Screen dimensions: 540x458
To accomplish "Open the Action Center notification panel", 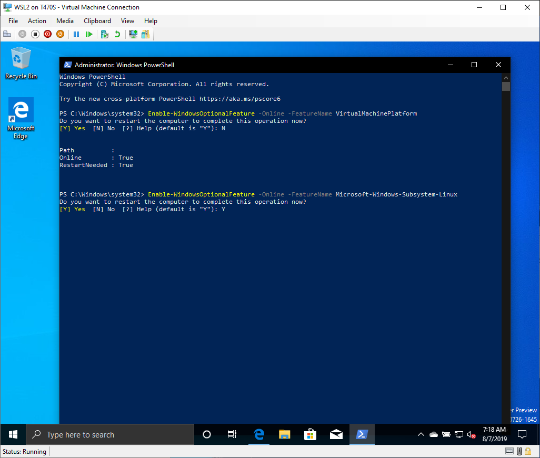I will (x=522, y=434).
